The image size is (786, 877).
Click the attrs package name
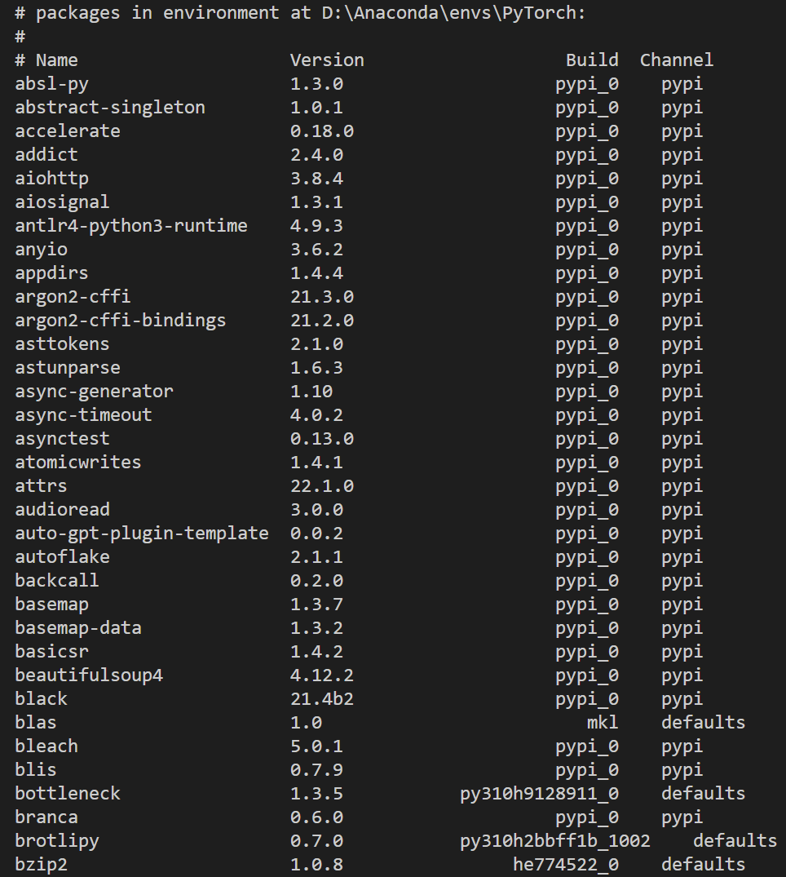41,486
